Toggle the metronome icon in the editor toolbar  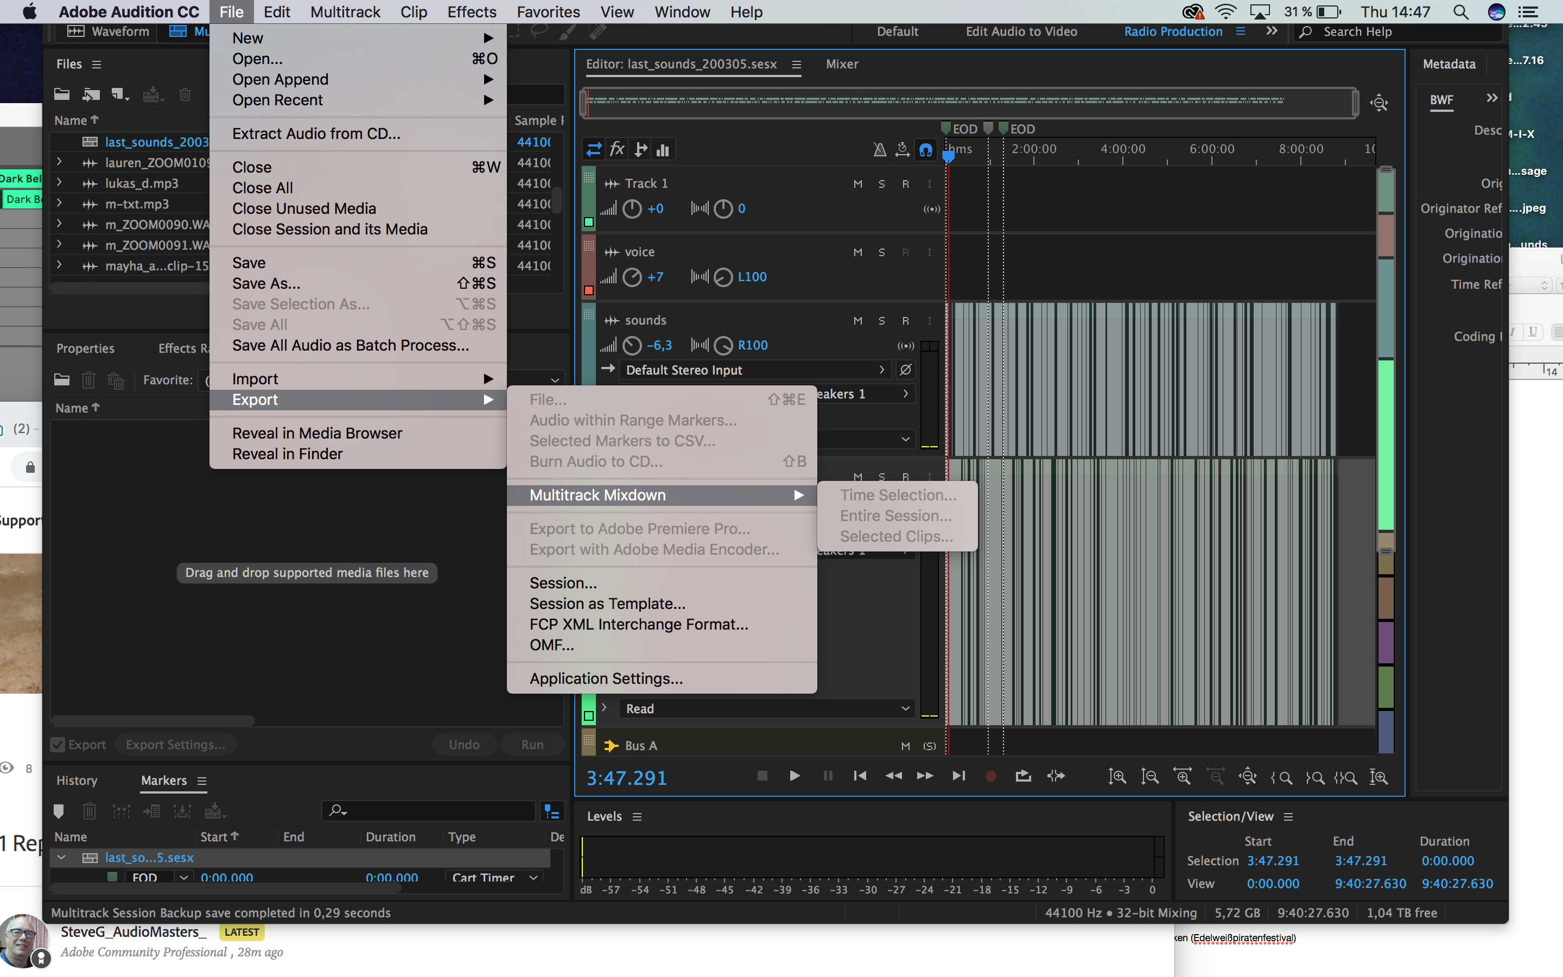880,149
